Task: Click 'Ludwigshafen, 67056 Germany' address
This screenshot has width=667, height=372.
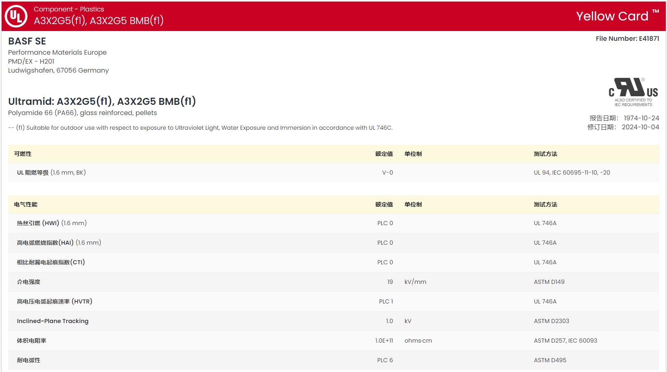Action: (x=58, y=70)
